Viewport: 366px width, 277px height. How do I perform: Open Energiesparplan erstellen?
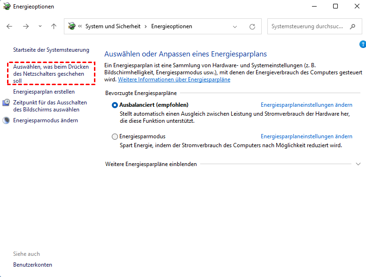click(x=44, y=92)
